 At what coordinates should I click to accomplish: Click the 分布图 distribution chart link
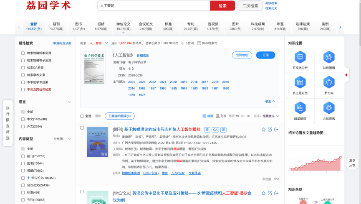click(x=58, y=139)
